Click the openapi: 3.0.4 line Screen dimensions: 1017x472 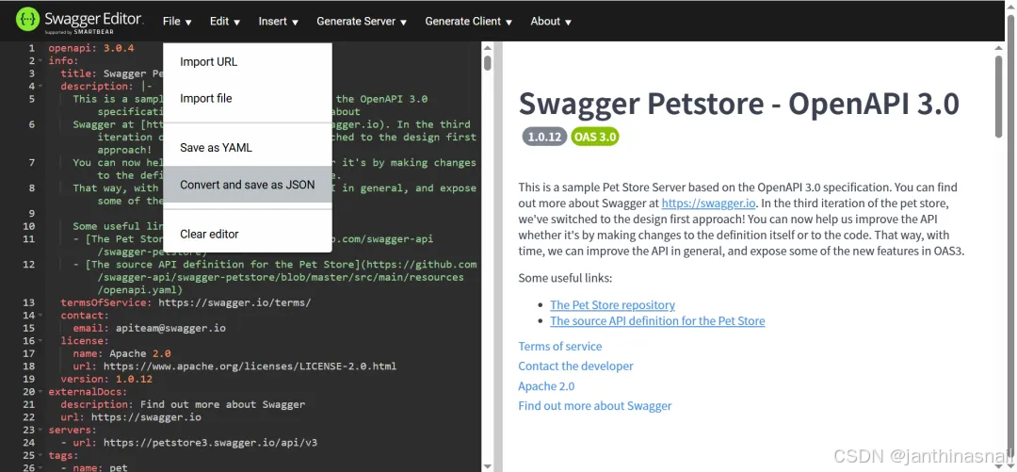point(90,48)
